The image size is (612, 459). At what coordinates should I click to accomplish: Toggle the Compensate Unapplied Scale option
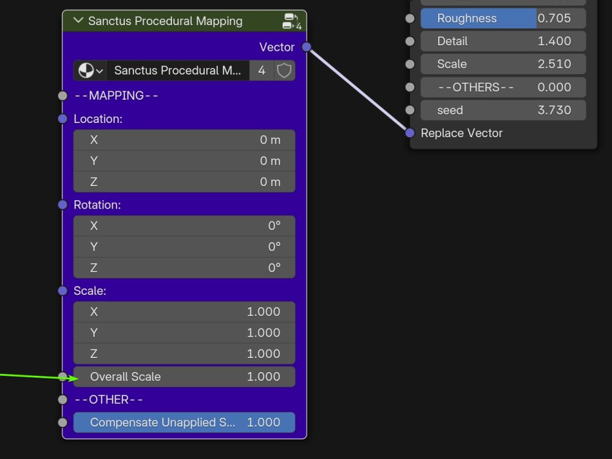click(184, 422)
